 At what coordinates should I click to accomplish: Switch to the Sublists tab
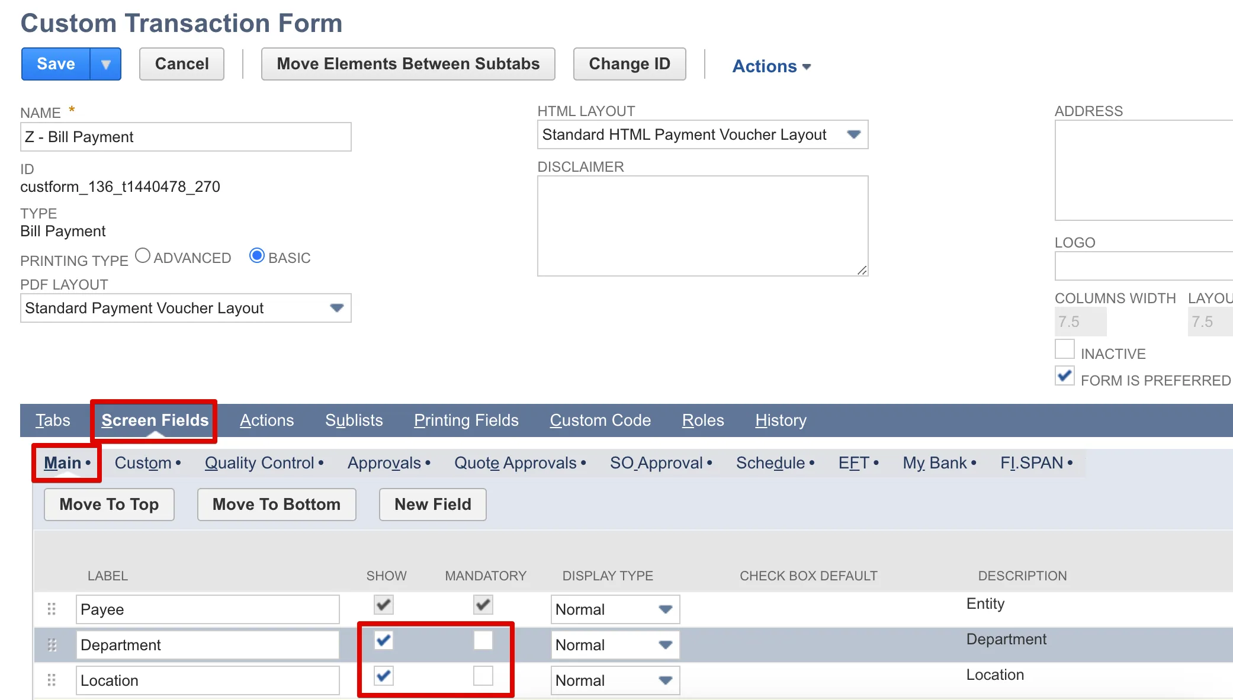pyautogui.click(x=354, y=420)
